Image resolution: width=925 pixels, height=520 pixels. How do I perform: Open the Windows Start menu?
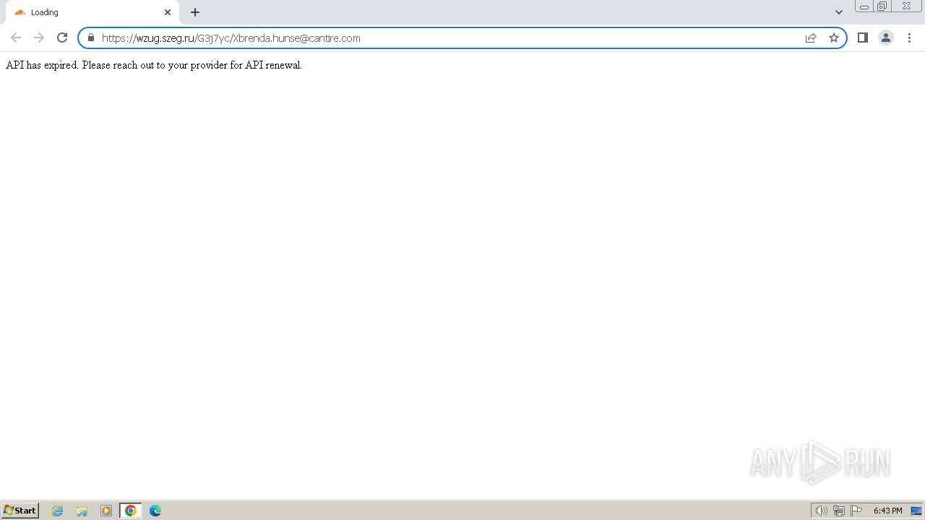point(20,511)
